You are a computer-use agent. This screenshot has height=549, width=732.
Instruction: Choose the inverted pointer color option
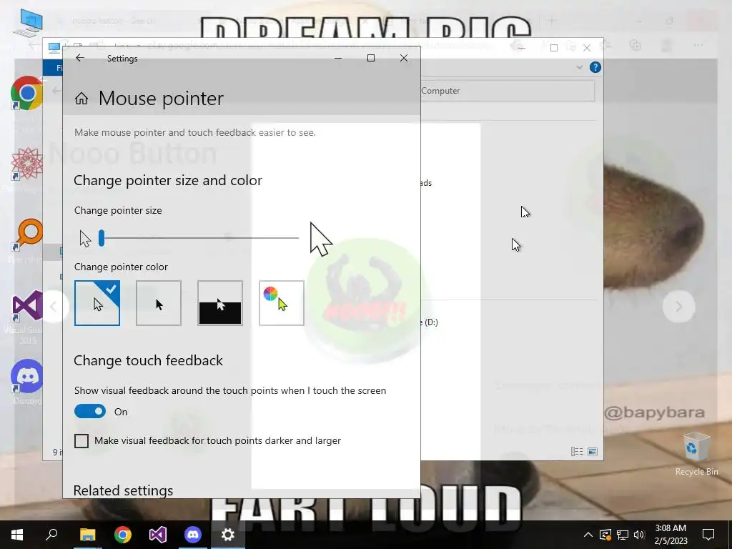[x=220, y=303]
